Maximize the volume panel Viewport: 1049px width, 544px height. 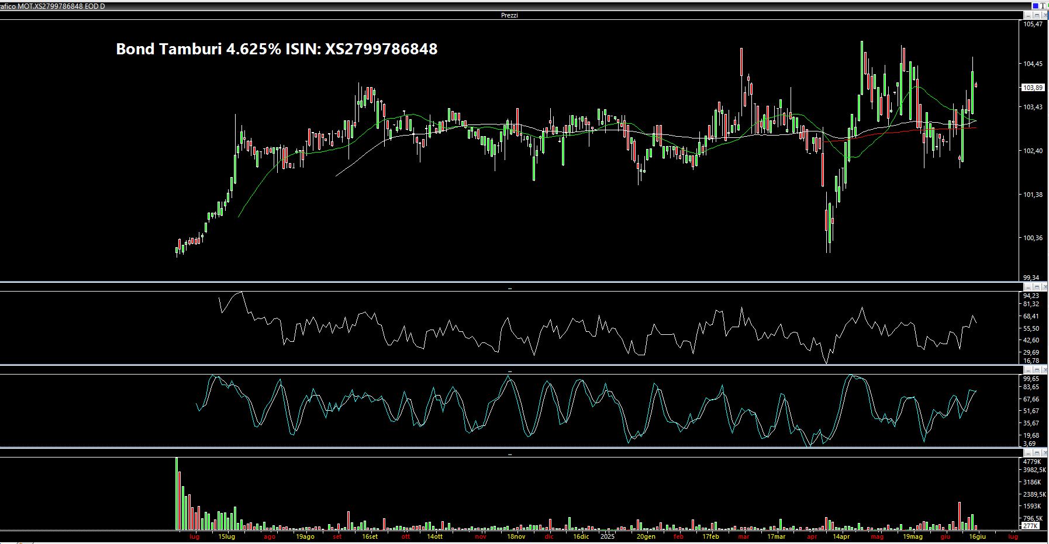click(1036, 453)
